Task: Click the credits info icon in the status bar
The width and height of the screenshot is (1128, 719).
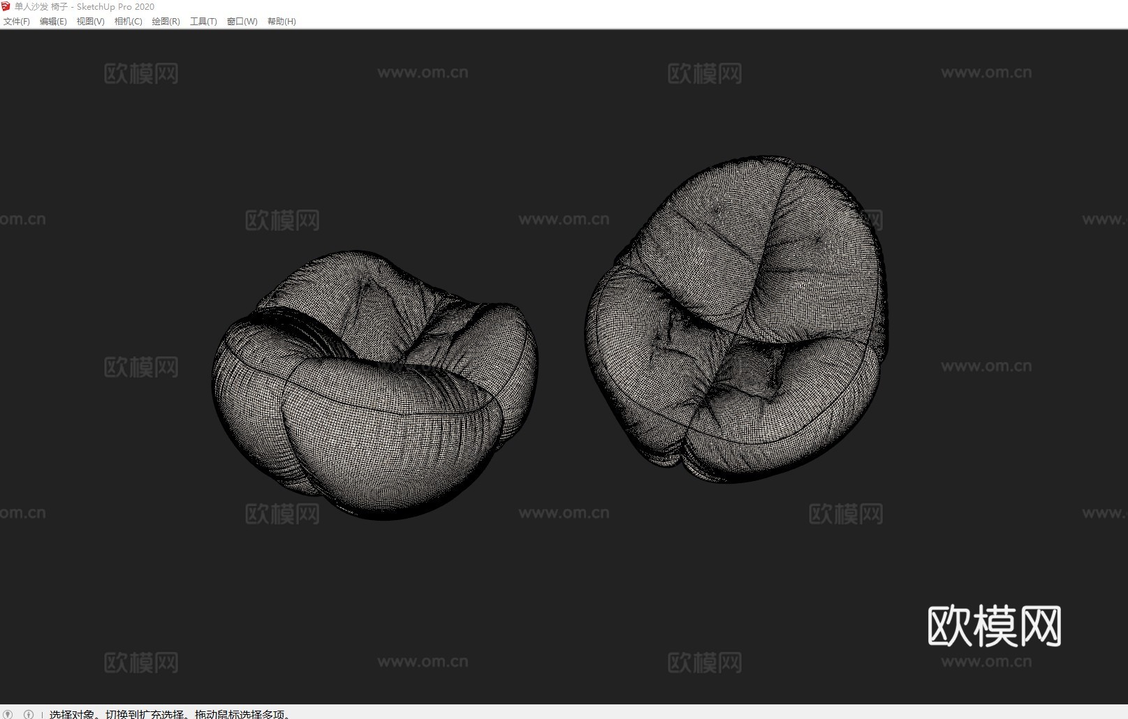Action: point(29,714)
